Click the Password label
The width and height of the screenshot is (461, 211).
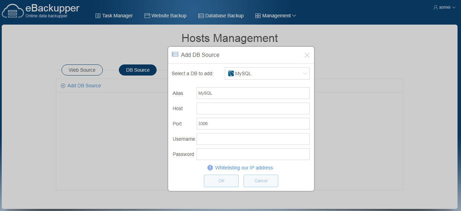[x=183, y=154]
